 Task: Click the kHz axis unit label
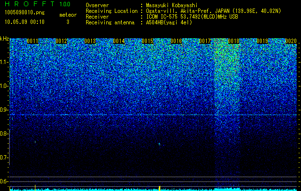click(x=4, y=39)
